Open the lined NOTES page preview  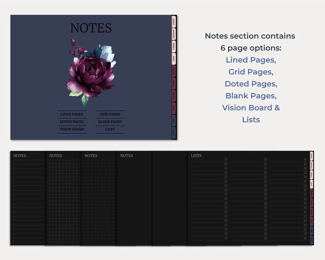28,198
